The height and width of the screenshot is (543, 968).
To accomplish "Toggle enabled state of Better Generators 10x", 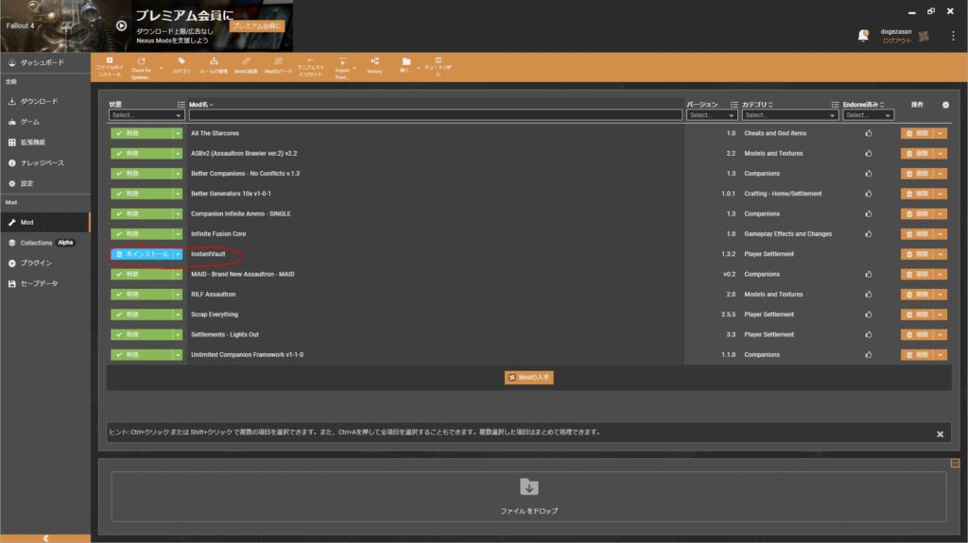I will [x=142, y=194].
